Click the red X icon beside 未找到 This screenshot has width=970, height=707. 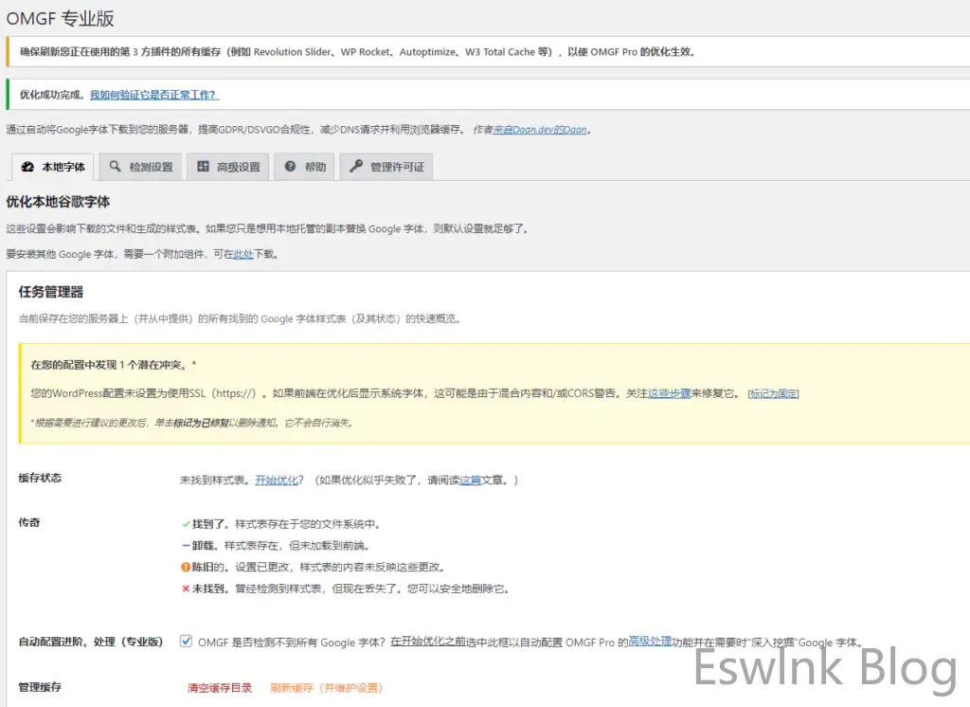[186, 589]
